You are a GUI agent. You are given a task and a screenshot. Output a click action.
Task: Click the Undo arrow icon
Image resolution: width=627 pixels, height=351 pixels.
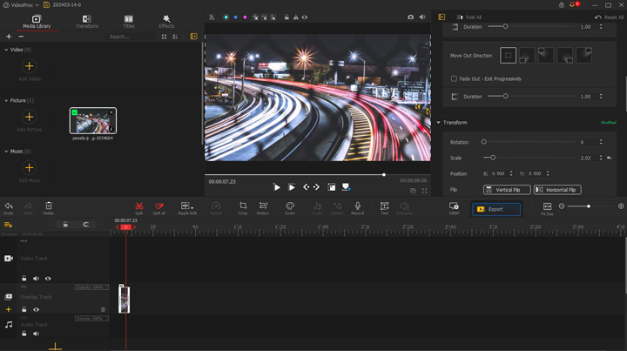click(x=8, y=207)
